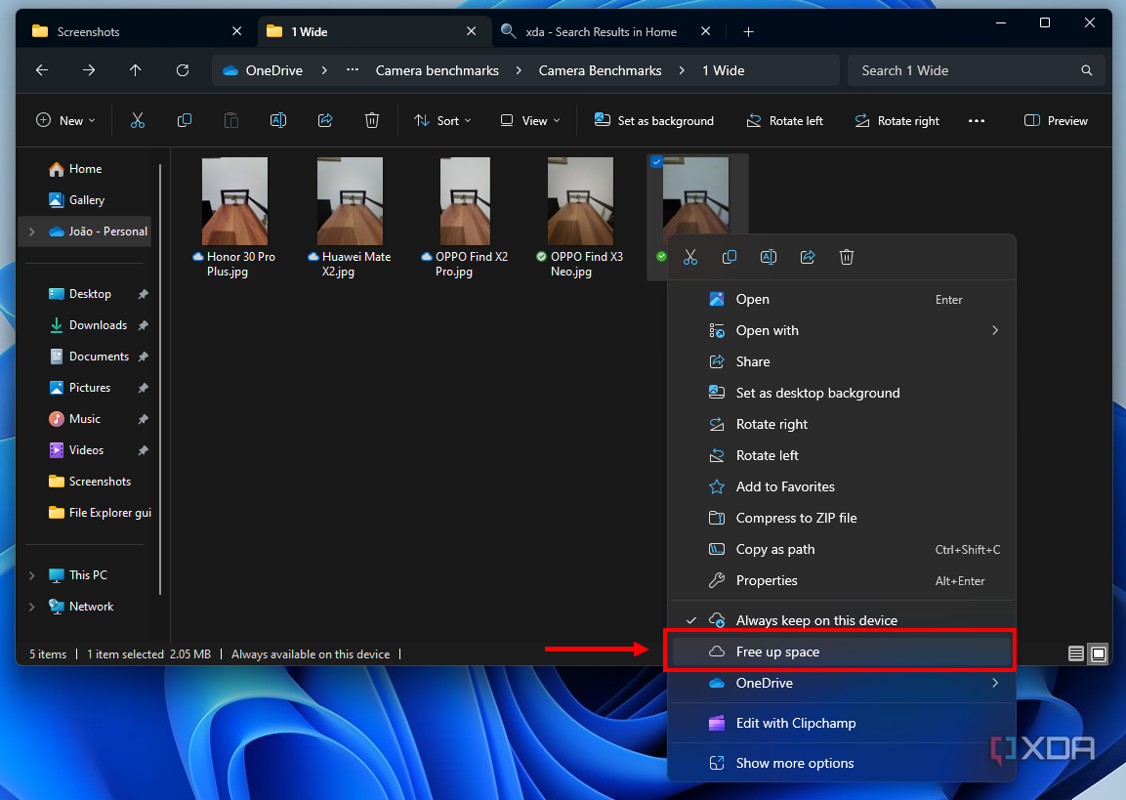Select the Paste icon on the toolbar

coord(230,120)
